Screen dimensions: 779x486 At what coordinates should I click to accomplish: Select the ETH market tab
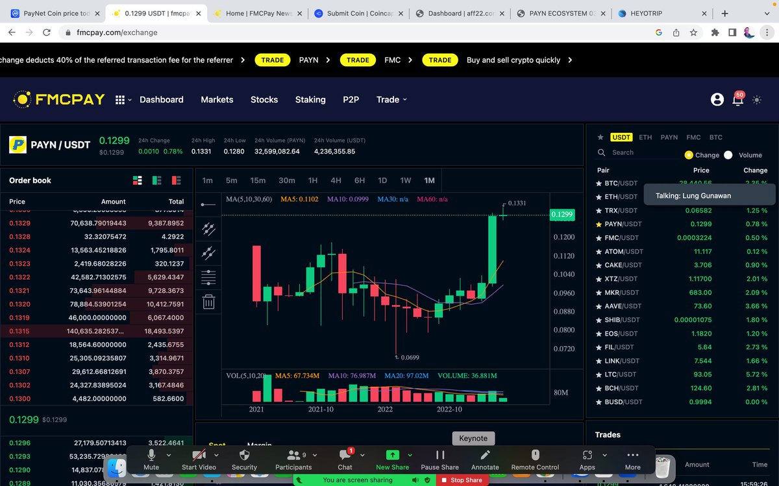coord(645,137)
